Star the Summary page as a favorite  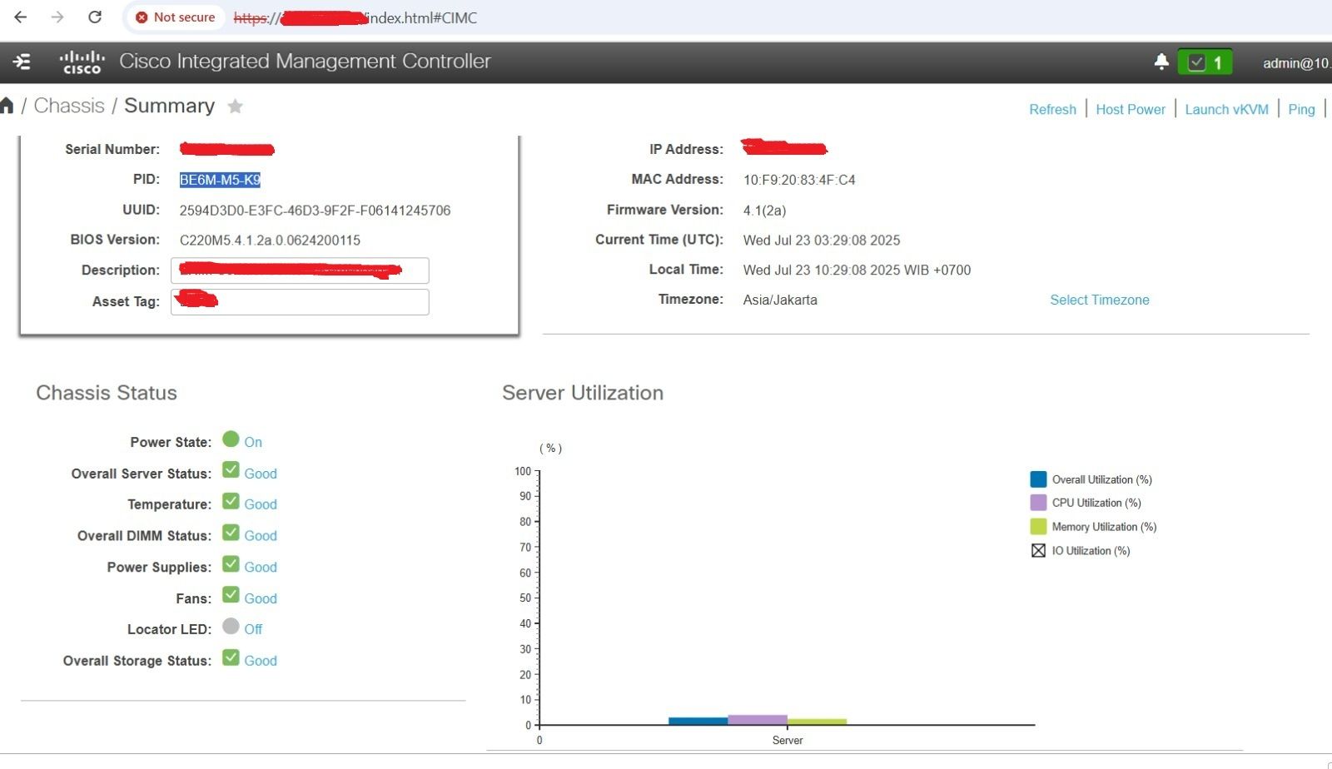236,106
